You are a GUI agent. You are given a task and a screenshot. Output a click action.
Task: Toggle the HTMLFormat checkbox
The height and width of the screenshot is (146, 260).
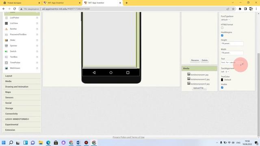click(x=222, y=28)
